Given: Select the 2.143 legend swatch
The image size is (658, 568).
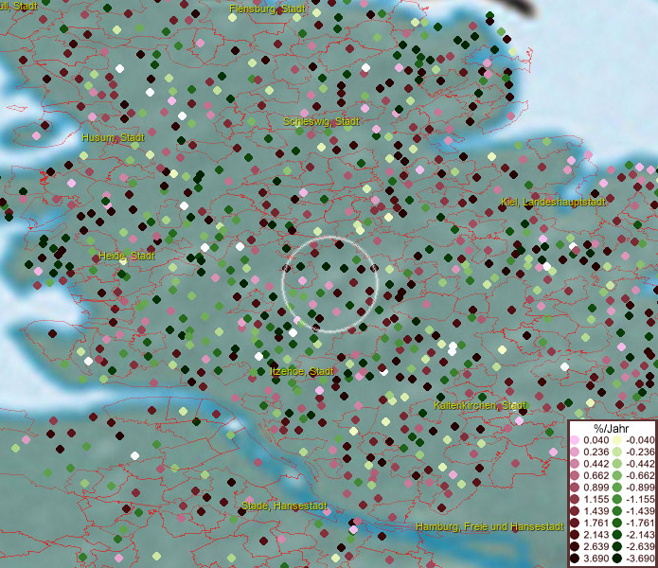Looking at the screenshot, I should click(575, 535).
